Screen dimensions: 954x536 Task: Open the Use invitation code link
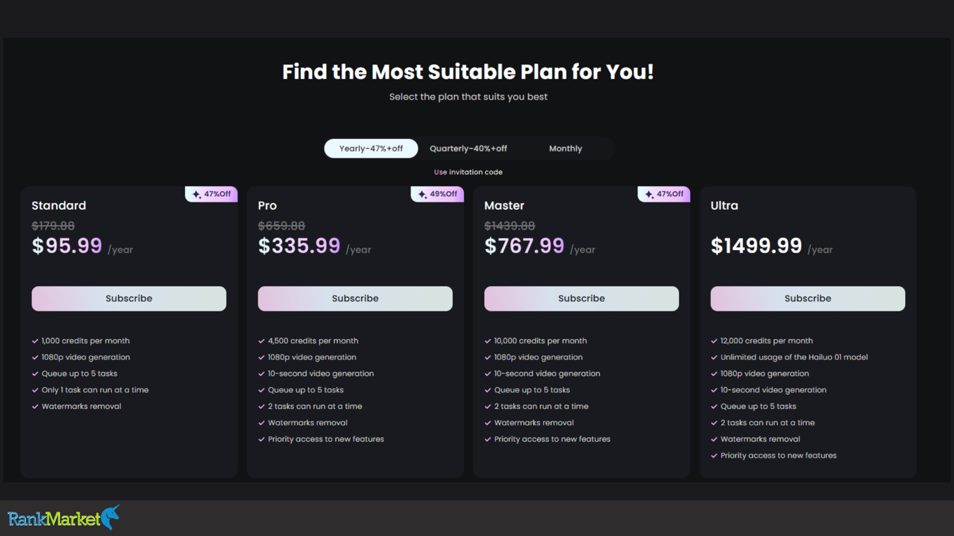coord(468,172)
